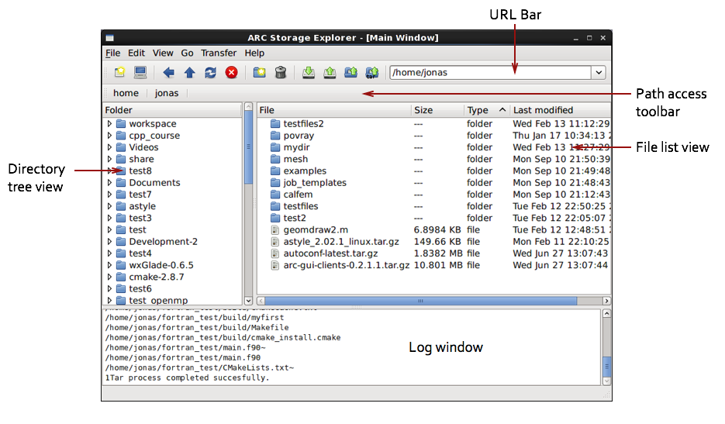Viewport: 725px width, 424px height.
Task: Click the upload files icon
Action: (x=330, y=73)
